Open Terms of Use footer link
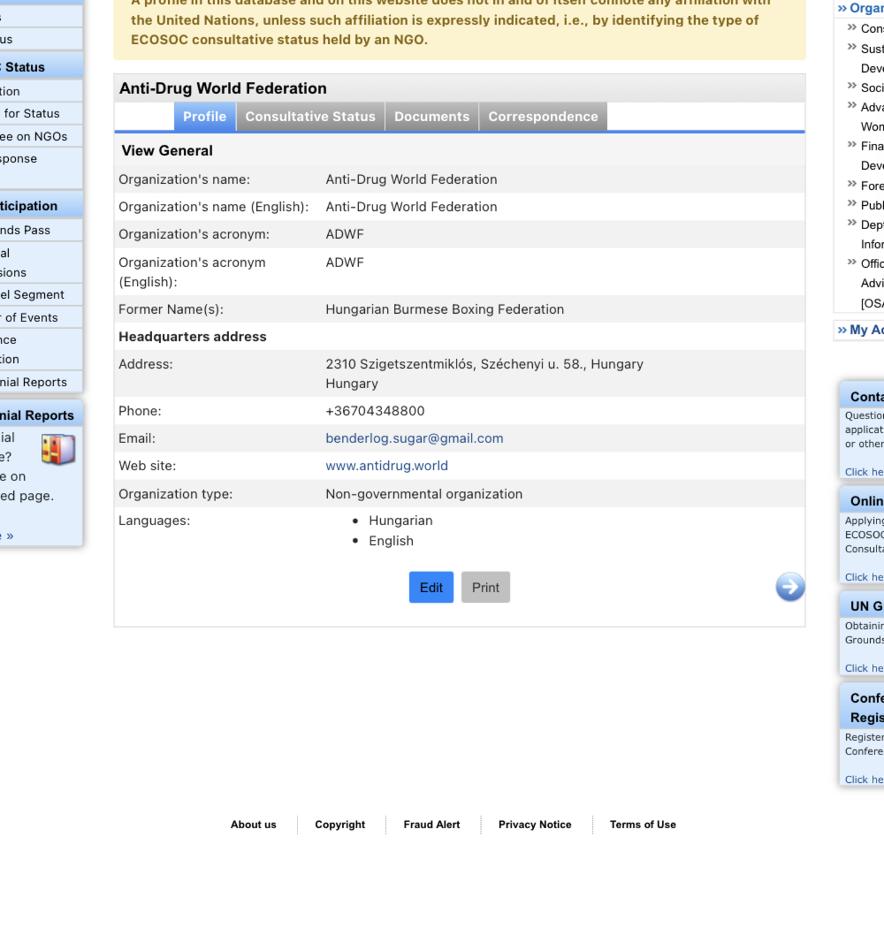This screenshot has height=928, width=884. 643,824
